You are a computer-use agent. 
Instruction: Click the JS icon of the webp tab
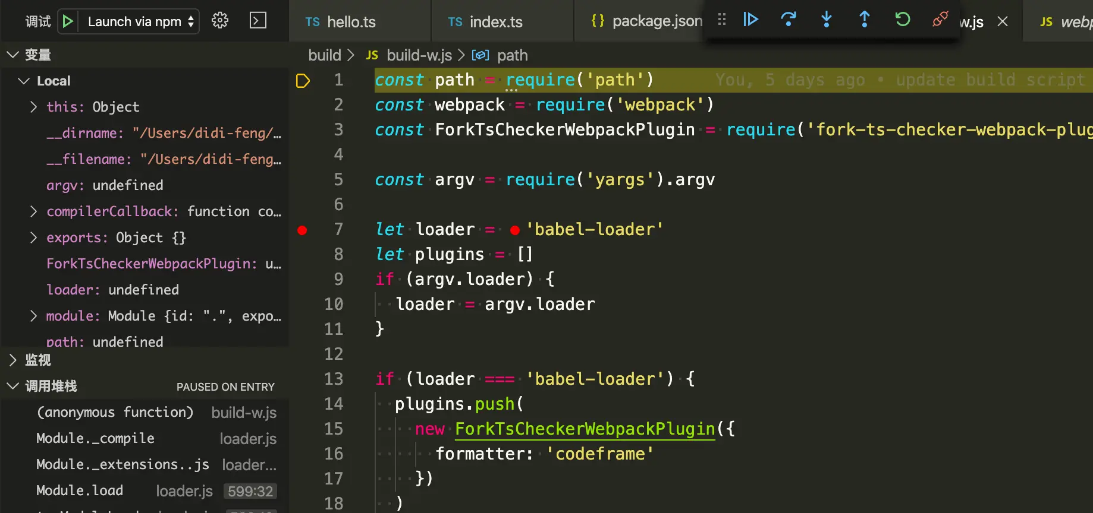(x=1046, y=22)
